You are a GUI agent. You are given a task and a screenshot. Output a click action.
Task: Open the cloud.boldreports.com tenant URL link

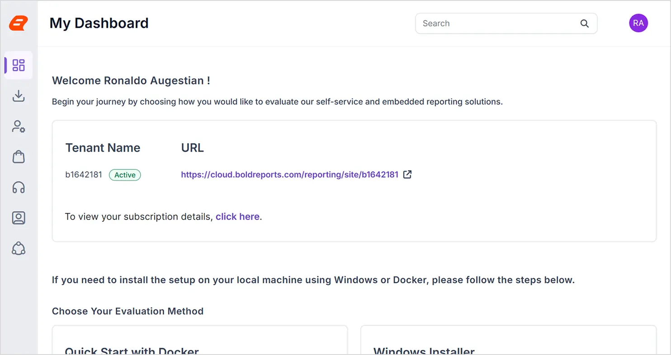[290, 175]
